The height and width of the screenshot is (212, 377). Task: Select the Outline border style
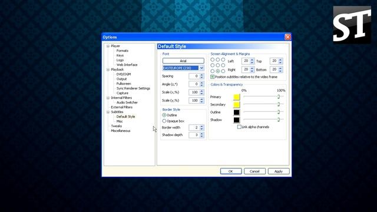coord(164,115)
